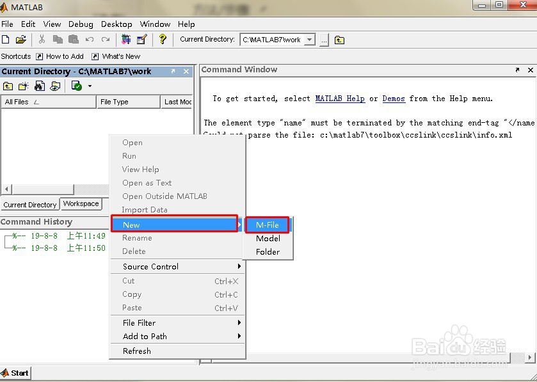537x382 pixels.
Task: Open the File menu
Action: pos(7,24)
